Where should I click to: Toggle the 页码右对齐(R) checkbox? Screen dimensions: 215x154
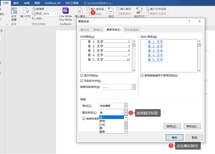(82, 81)
